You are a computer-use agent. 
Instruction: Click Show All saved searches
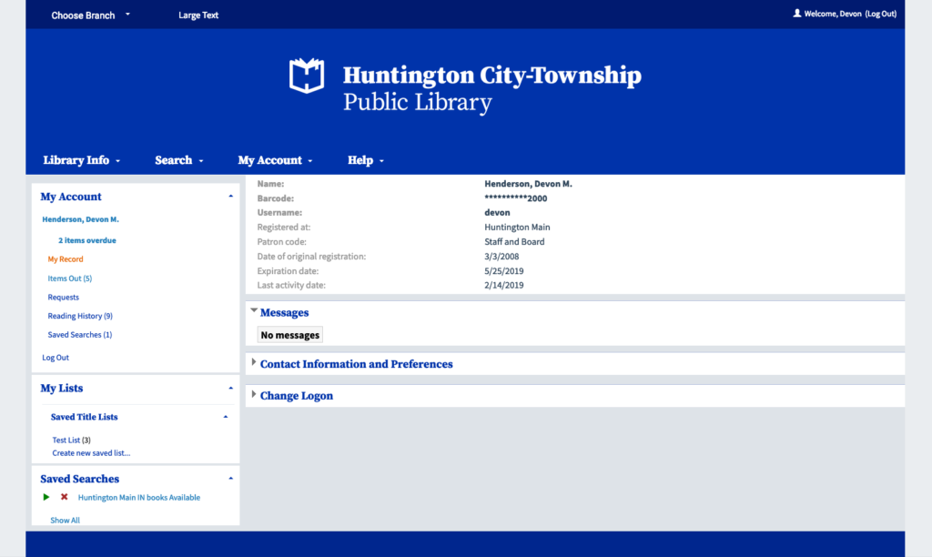[65, 521]
